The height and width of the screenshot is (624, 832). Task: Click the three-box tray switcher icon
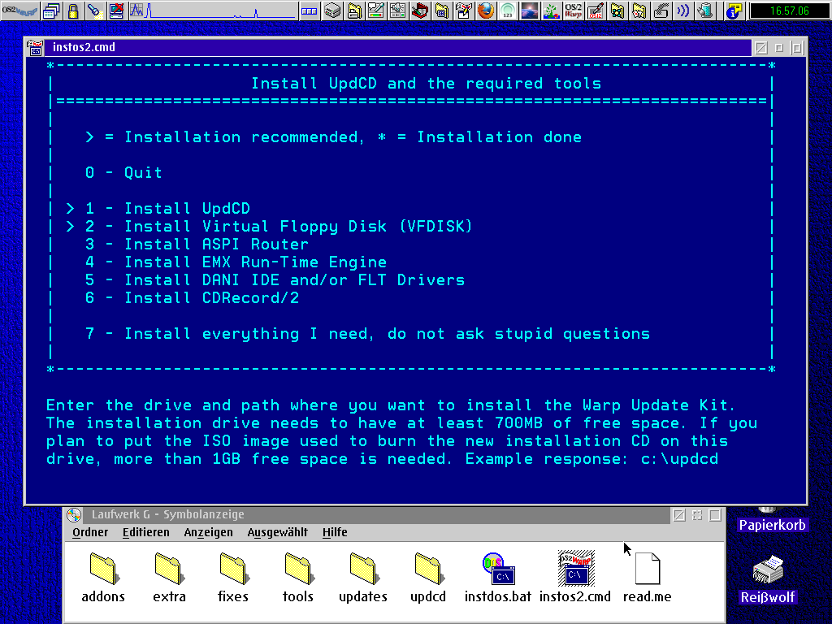(309, 11)
